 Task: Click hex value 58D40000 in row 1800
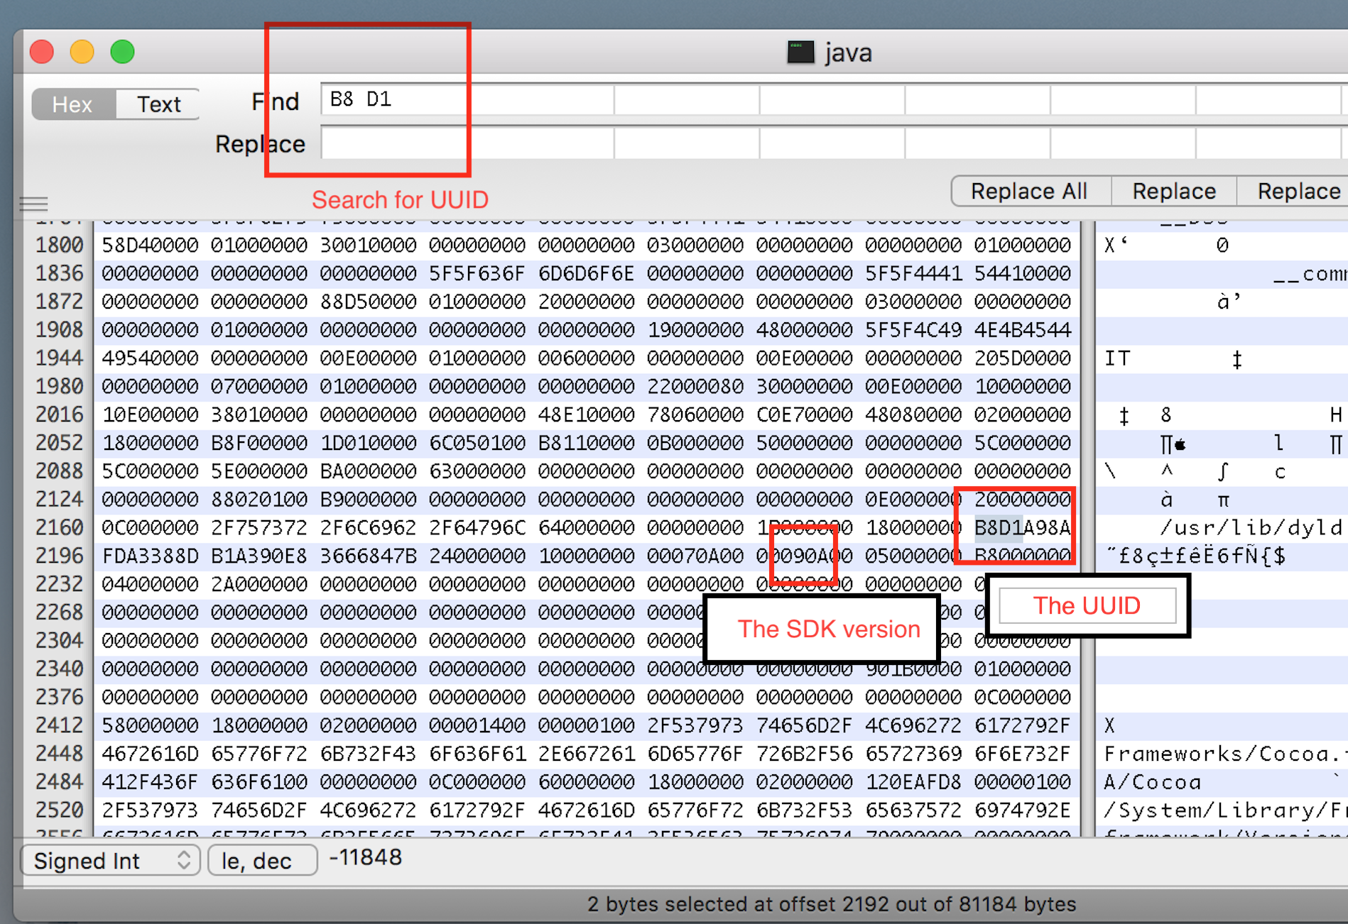click(x=150, y=245)
